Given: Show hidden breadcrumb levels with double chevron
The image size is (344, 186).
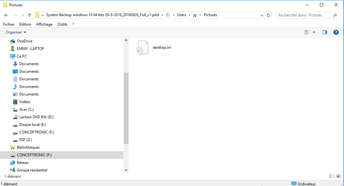Looking at the screenshot, I should click(x=43, y=15).
